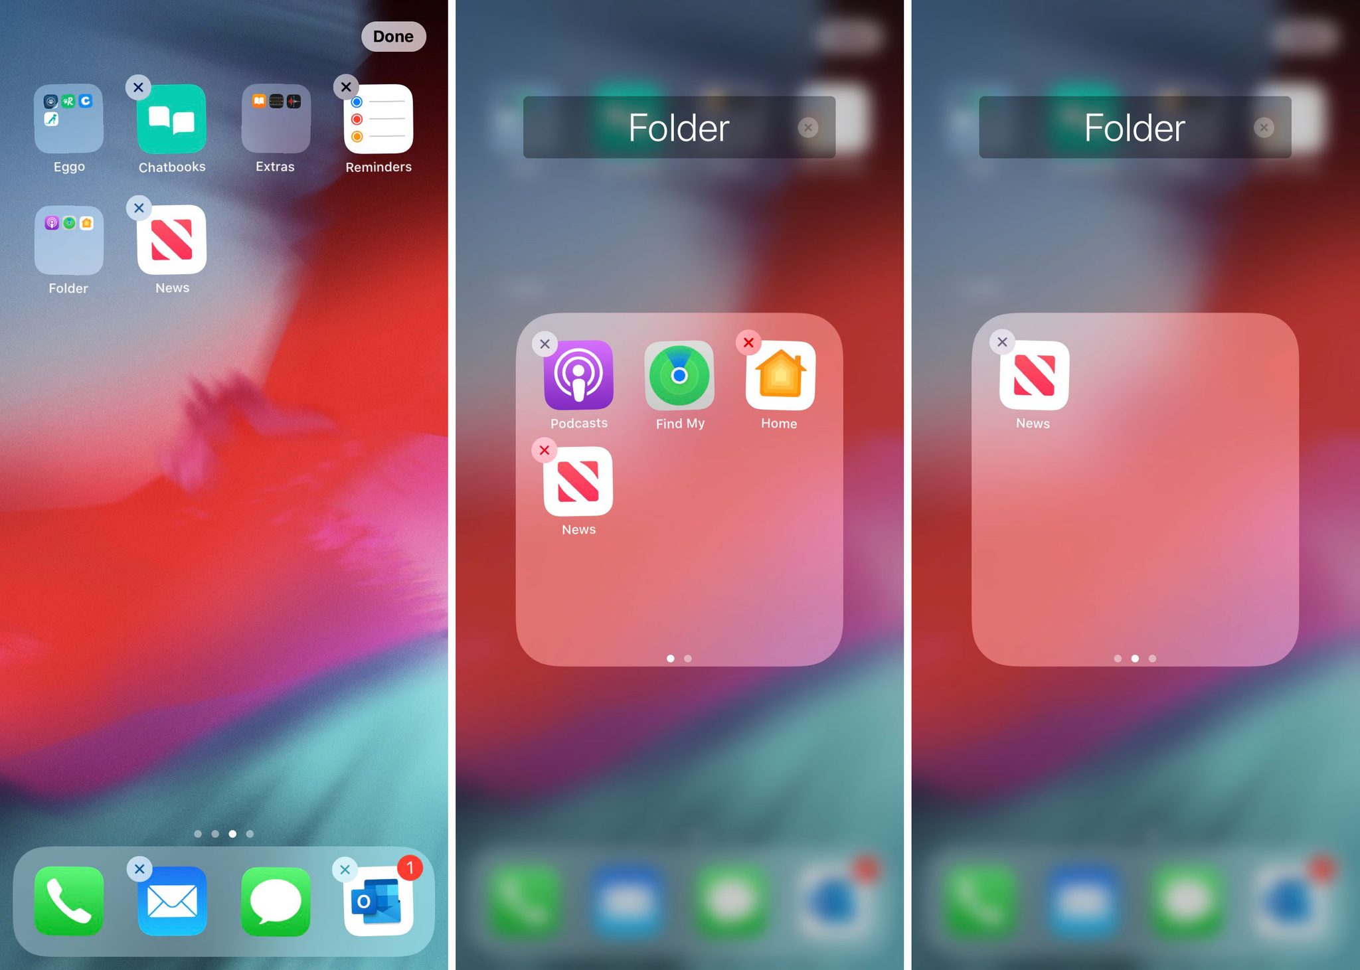The height and width of the screenshot is (970, 1360).
Task: Tap Done to exit edit mode
Action: pos(394,37)
